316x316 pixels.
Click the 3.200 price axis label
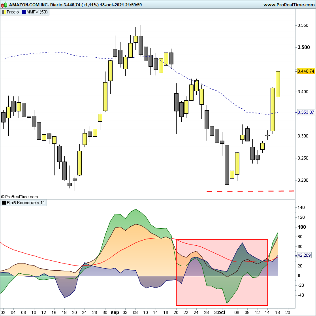pyautogui.click(x=303, y=180)
